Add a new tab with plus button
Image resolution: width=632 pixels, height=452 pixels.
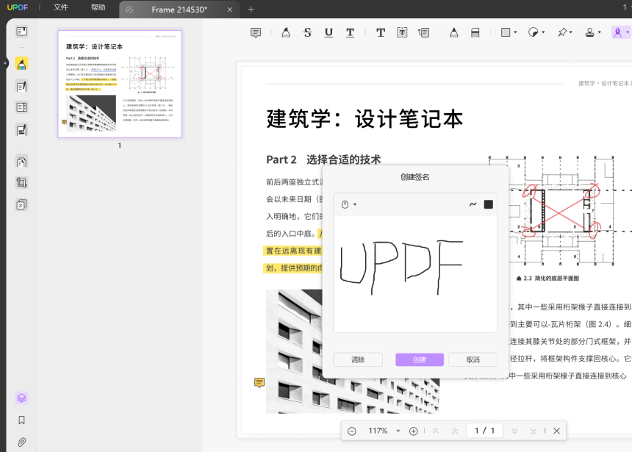tap(251, 10)
